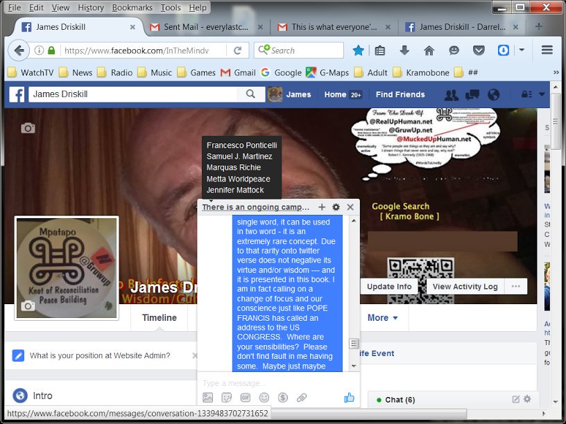This screenshot has height=424, width=566.
Task: Choose a sticker in the chat window
Action: [x=226, y=397]
